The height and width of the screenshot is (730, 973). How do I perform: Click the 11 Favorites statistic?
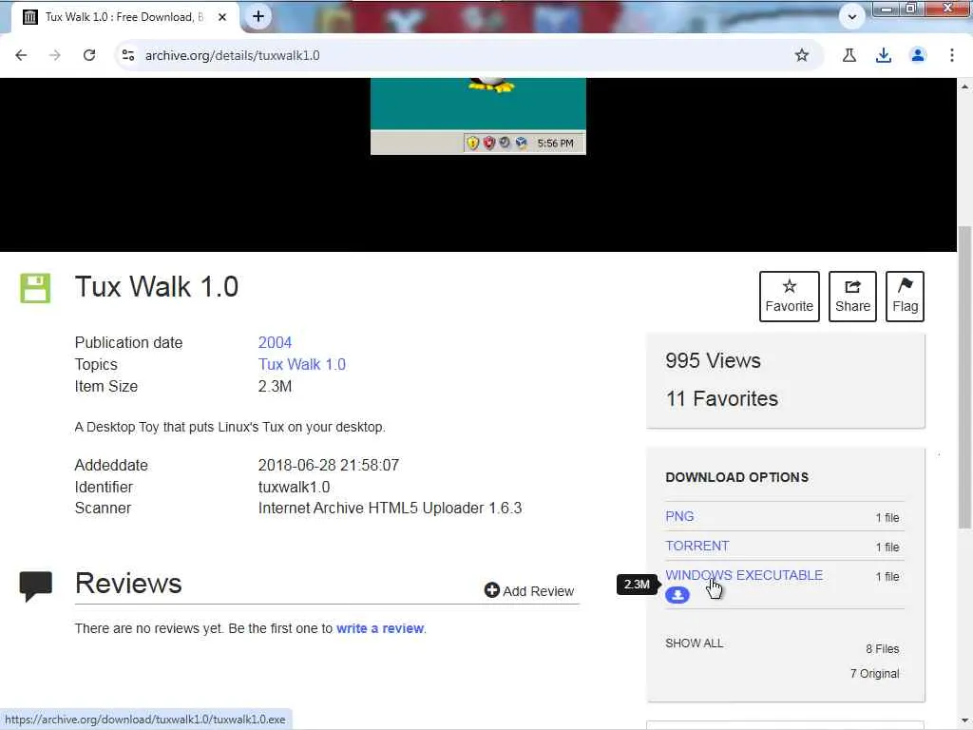coord(722,398)
